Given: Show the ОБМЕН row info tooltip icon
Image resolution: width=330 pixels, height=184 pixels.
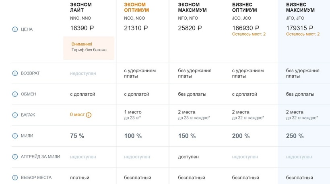Looking at the screenshot, I should coord(15,94).
